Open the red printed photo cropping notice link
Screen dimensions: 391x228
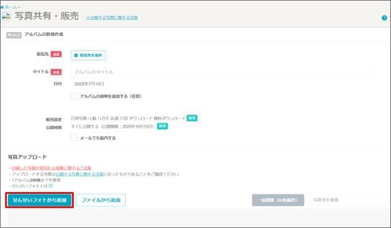[x=51, y=168]
